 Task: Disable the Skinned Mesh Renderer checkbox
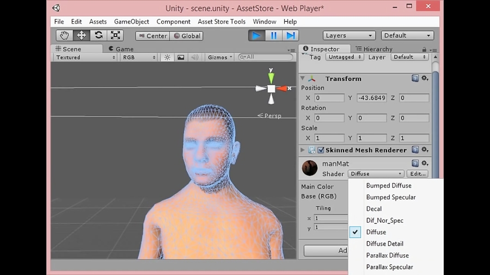tap(321, 150)
